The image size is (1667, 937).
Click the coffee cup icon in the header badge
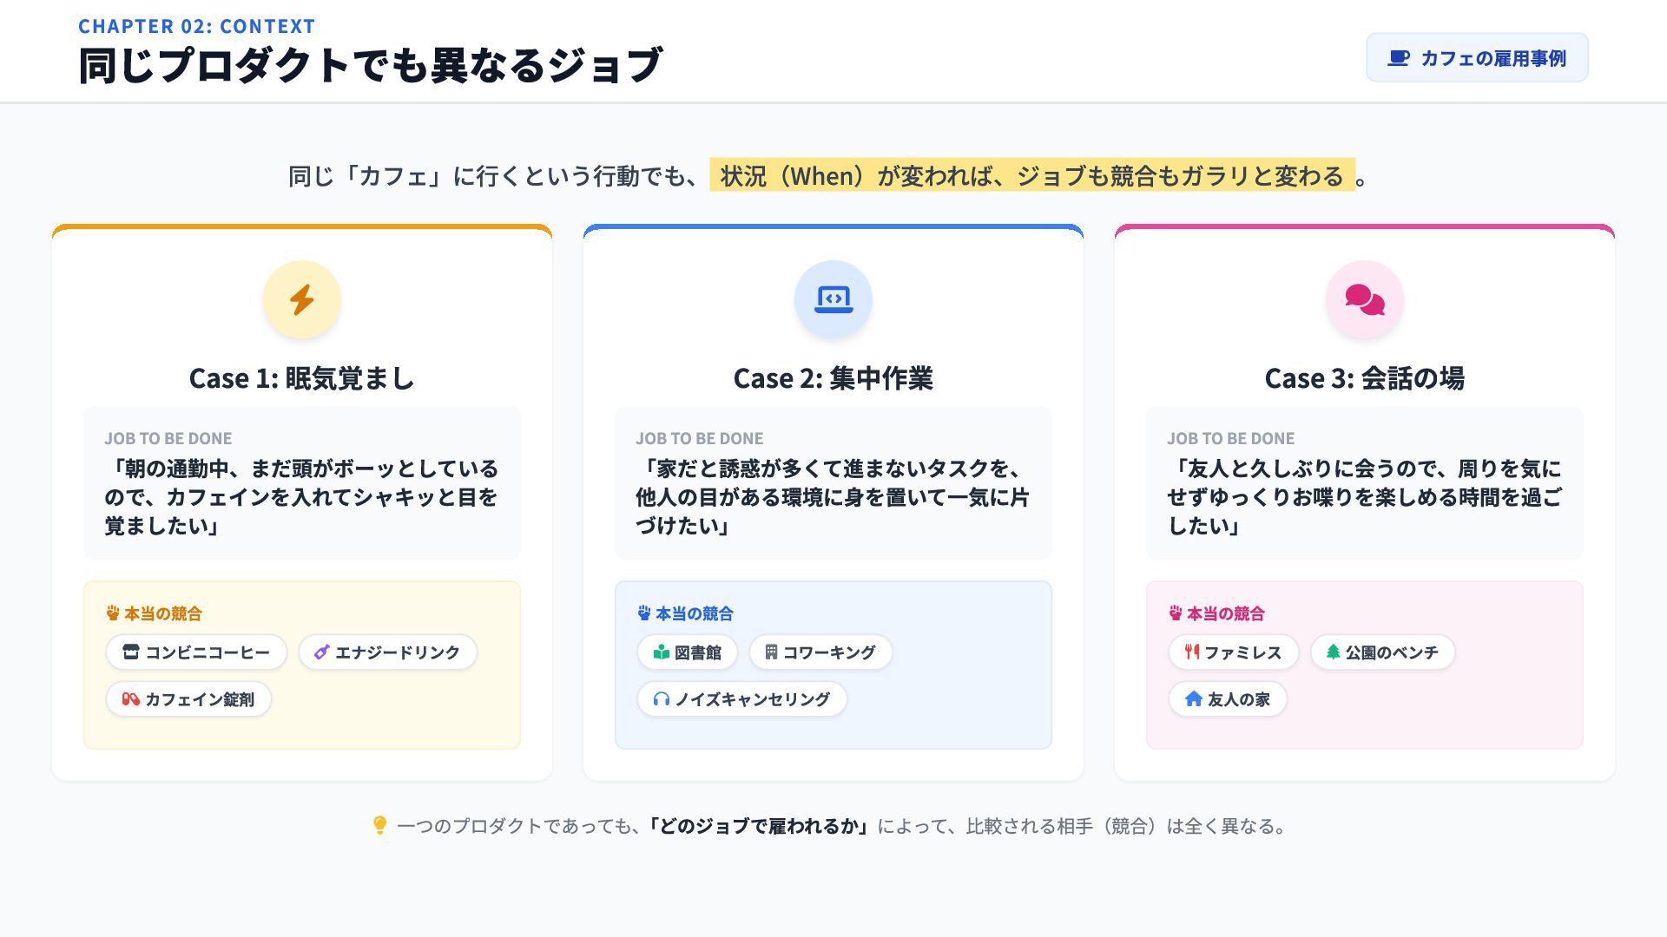click(1398, 58)
